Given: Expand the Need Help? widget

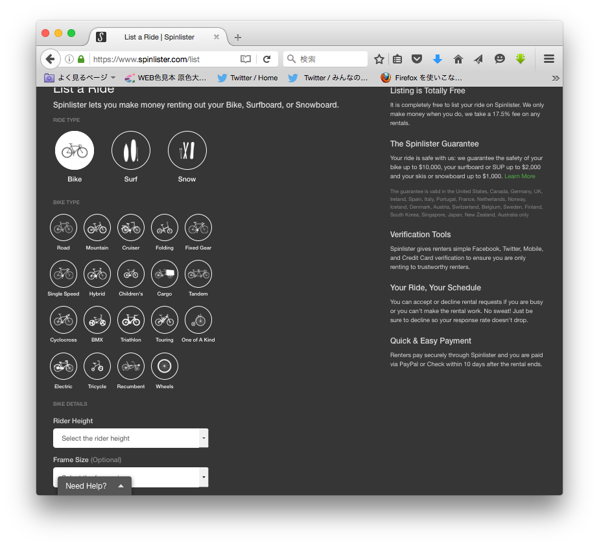Looking at the screenshot, I should 95,486.
